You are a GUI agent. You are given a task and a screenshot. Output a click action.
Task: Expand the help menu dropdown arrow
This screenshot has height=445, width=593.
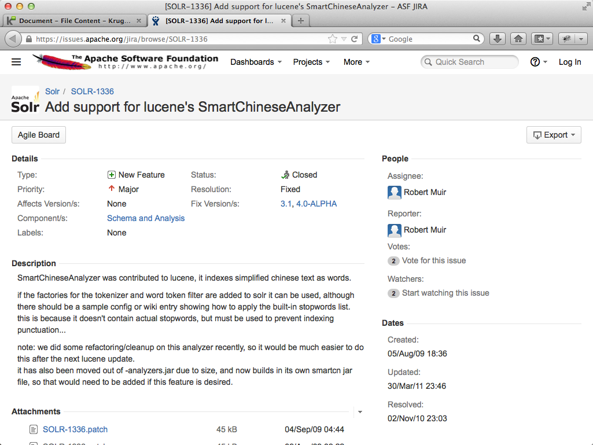[545, 62]
